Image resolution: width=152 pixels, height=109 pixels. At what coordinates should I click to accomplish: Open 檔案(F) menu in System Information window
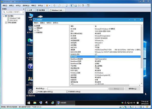coord(36,23)
